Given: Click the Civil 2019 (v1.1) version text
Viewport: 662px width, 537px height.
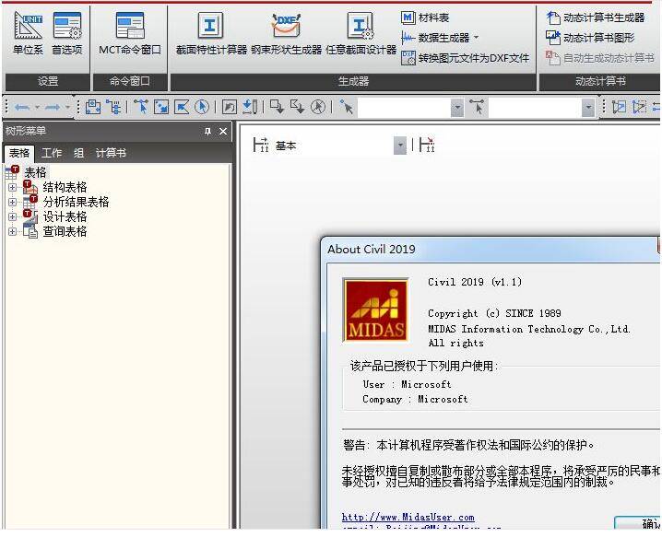Looking at the screenshot, I should coord(475,282).
